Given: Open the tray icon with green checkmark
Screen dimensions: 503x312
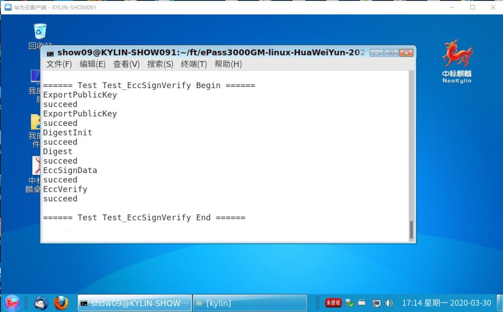Looking at the screenshot, I should coord(349,303).
